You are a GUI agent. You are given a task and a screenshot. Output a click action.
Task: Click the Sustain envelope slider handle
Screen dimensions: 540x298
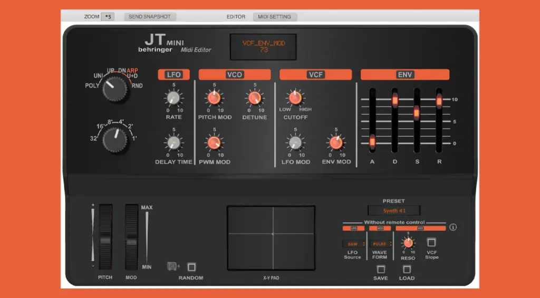point(417,112)
